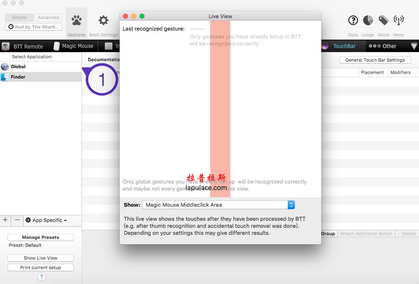Click the Ked by The Shark button

34,27
